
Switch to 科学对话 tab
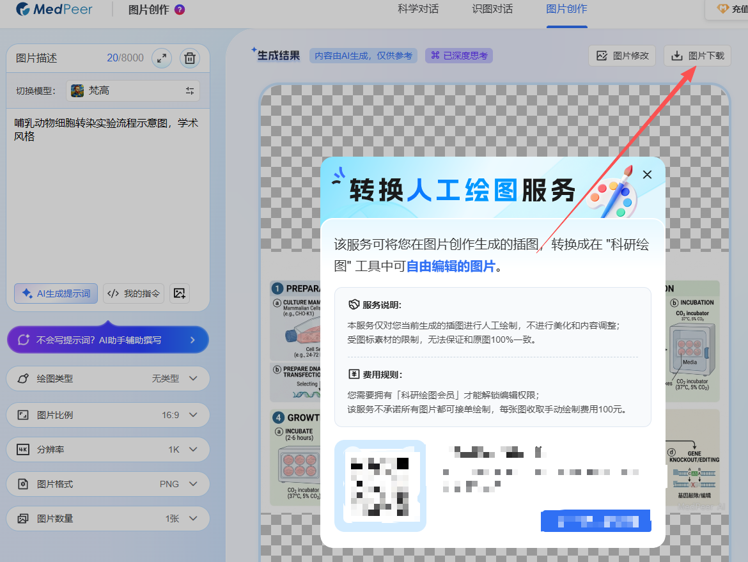418,9
